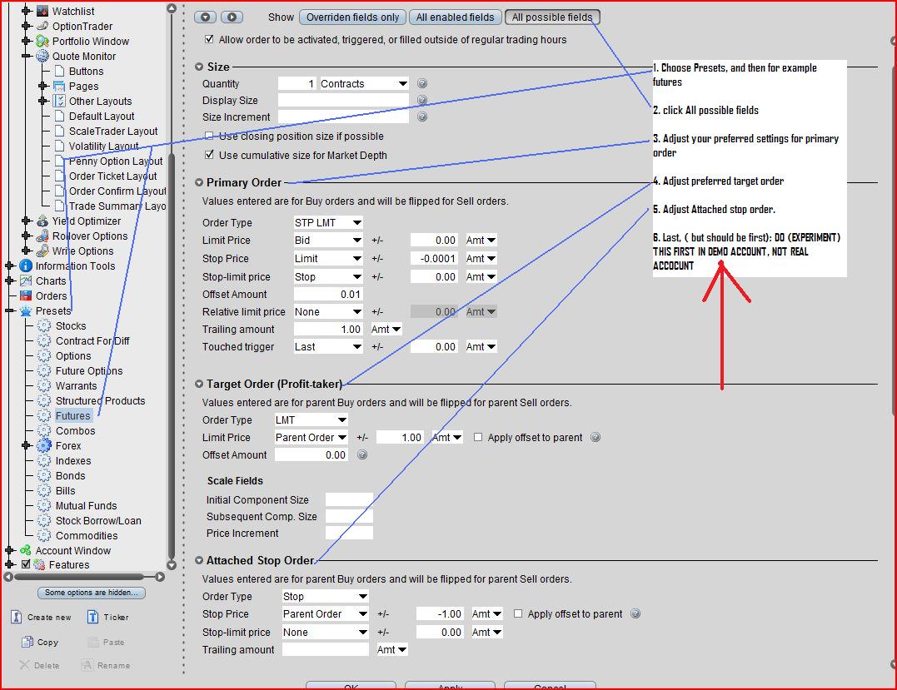Click the help icon beside Display Size

click(422, 100)
